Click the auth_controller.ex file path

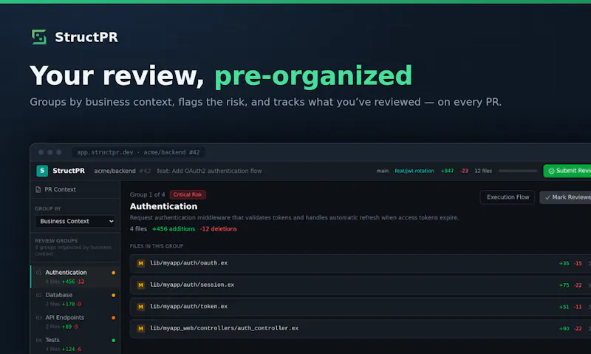pos(224,328)
